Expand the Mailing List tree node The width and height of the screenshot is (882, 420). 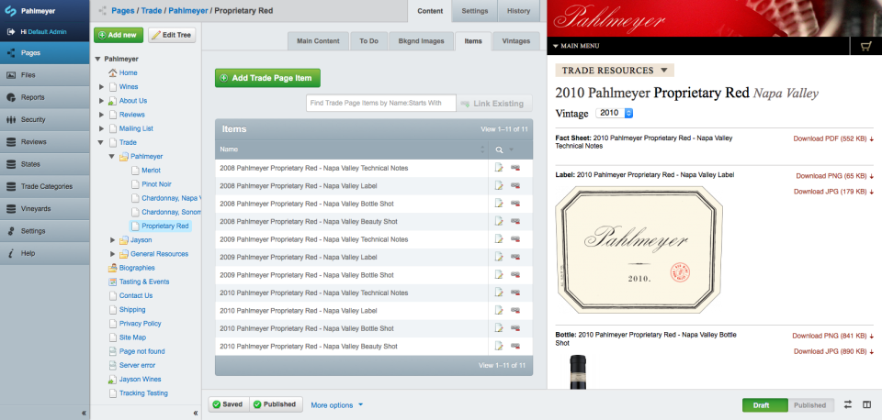point(101,128)
